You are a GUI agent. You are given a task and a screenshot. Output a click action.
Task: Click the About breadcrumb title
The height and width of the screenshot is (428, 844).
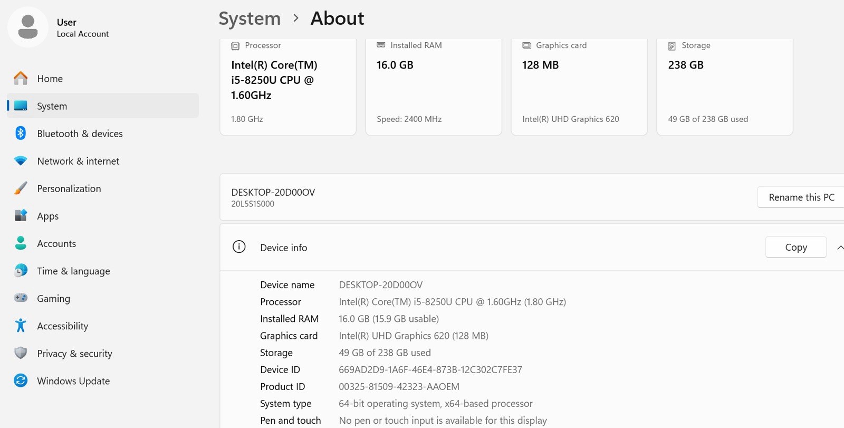point(337,18)
